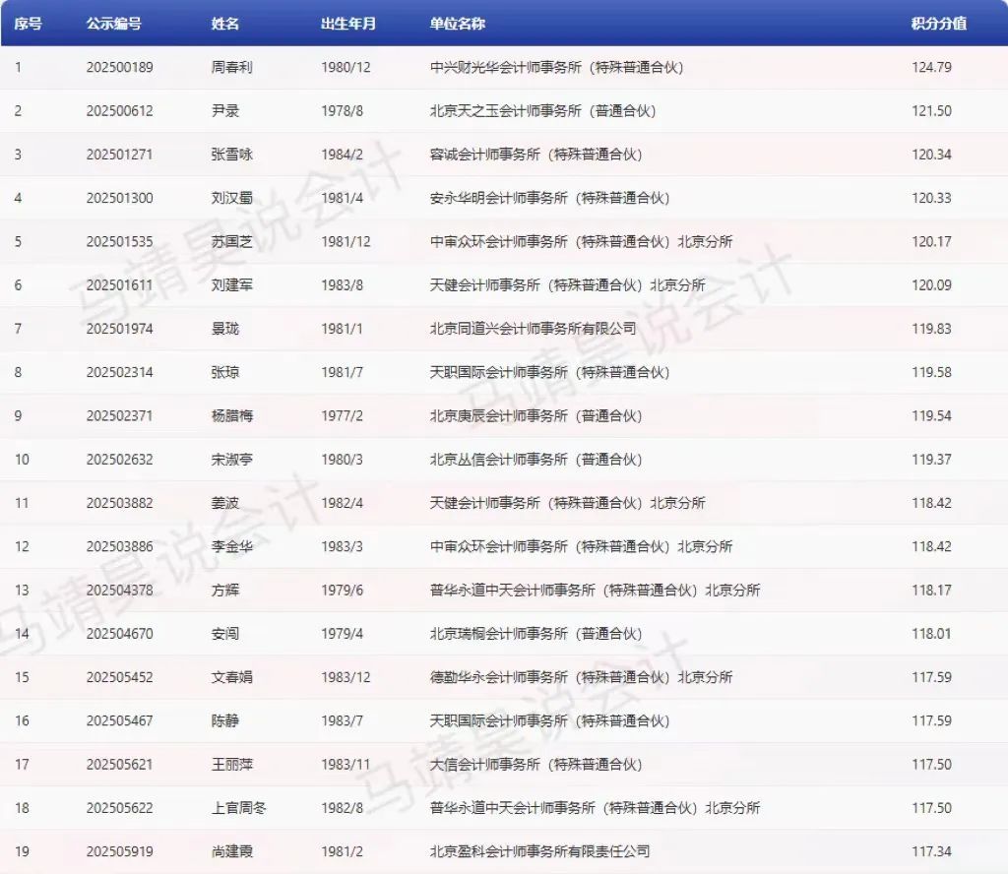This screenshot has width=1008, height=874.
Task: Select the name 刘建军
Action: coord(232,285)
